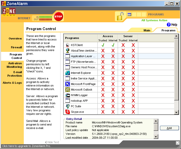Click the Add button
This screenshot has height=149, width=181.
(x=169, y=128)
